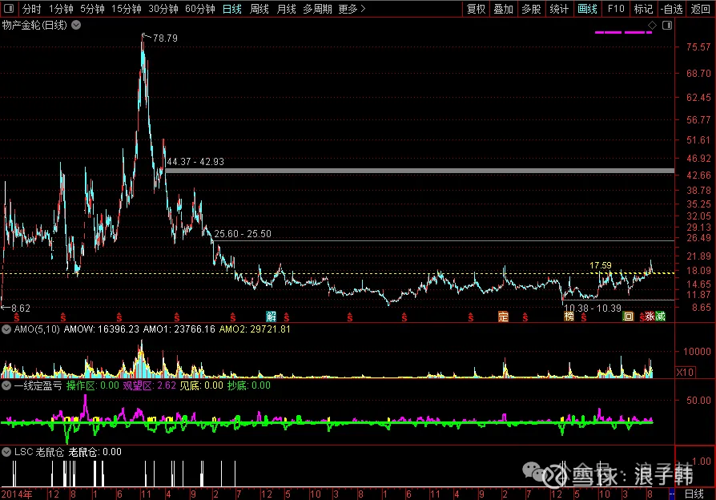The image size is (716, 500).
Task: Toggle the side info panel icon at chart top-right
Action: pyautogui.click(x=667, y=26)
